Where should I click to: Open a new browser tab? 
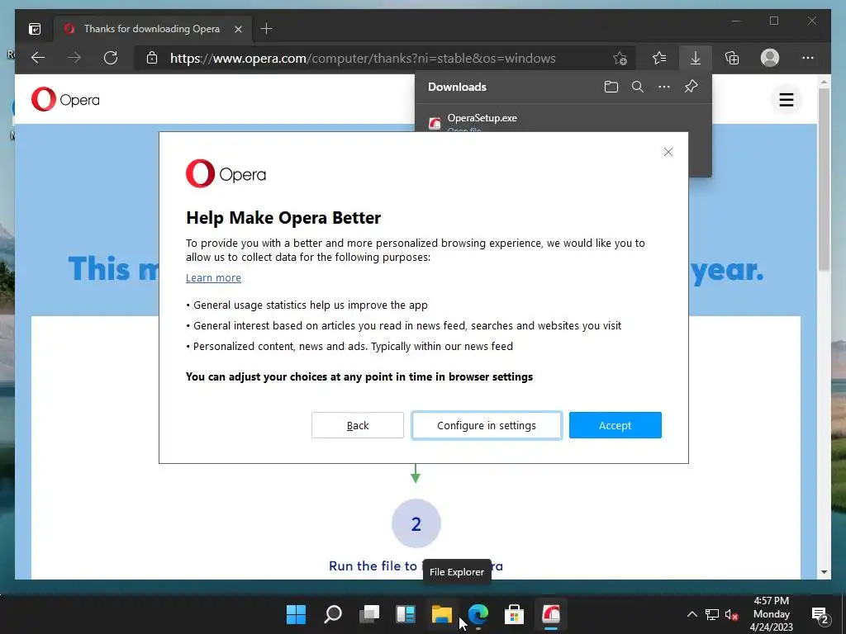pos(266,29)
